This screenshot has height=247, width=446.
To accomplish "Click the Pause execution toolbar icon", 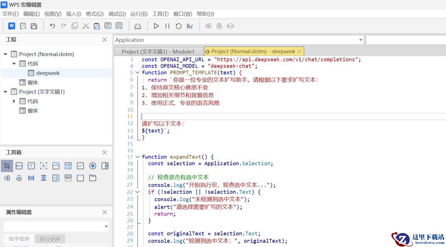I will pos(167,26).
